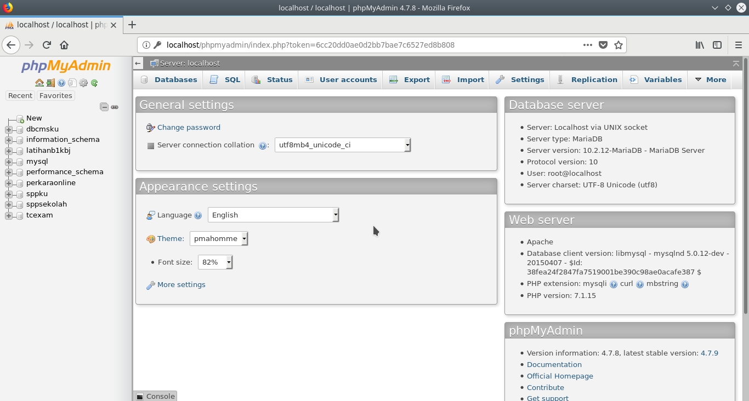Open the server connection collation dropdown
The width and height of the screenshot is (749, 401).
point(342,145)
